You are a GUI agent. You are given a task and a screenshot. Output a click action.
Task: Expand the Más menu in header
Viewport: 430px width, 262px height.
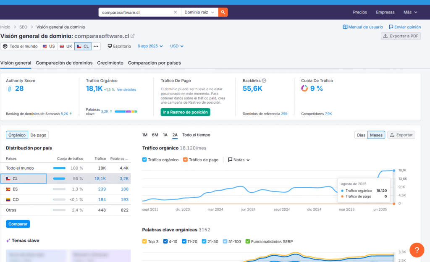(410, 12)
